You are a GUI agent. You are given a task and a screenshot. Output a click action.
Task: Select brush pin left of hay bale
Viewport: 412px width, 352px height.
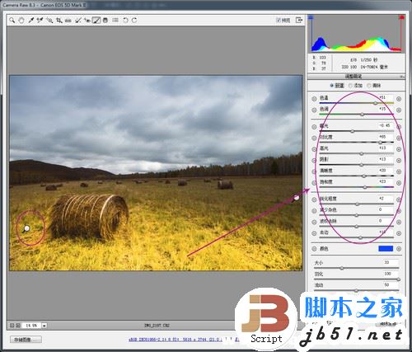pos(26,228)
